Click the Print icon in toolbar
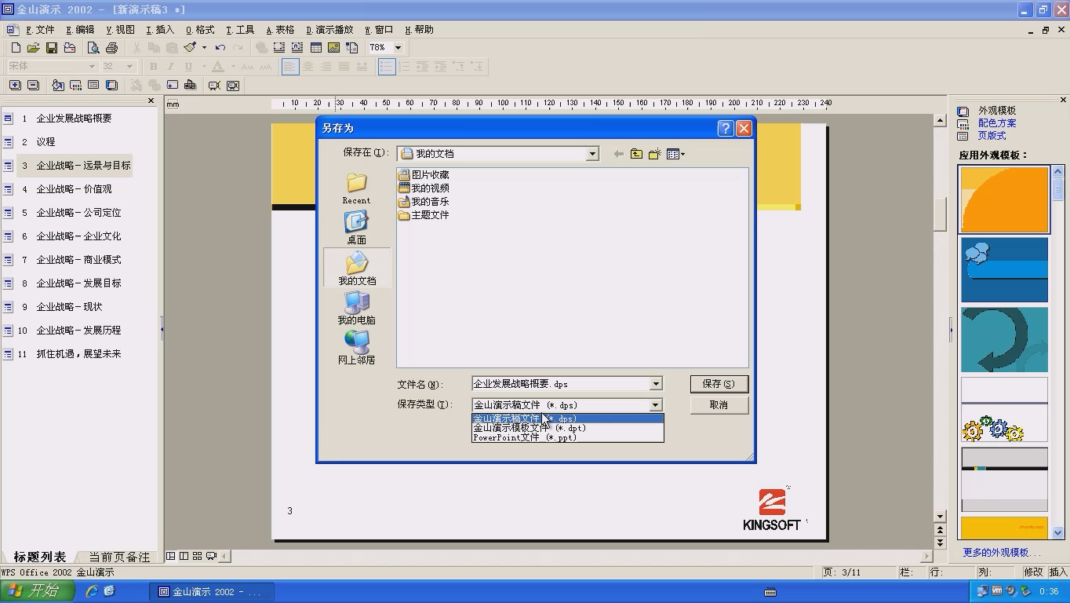1070x603 pixels. coord(111,48)
